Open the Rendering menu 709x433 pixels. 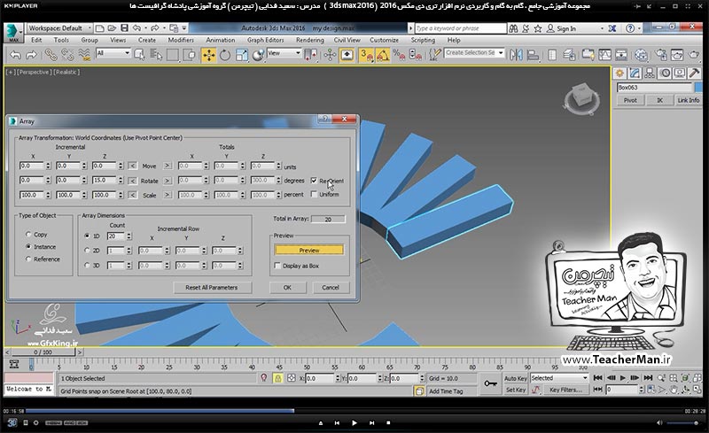click(x=309, y=40)
